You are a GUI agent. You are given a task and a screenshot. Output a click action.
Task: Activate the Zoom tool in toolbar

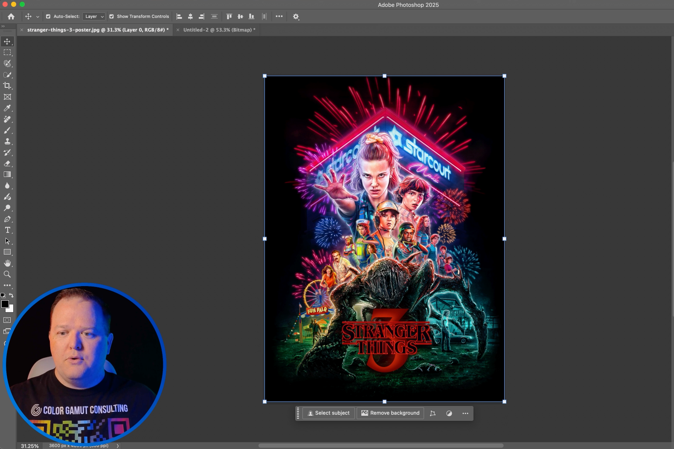(x=7, y=275)
